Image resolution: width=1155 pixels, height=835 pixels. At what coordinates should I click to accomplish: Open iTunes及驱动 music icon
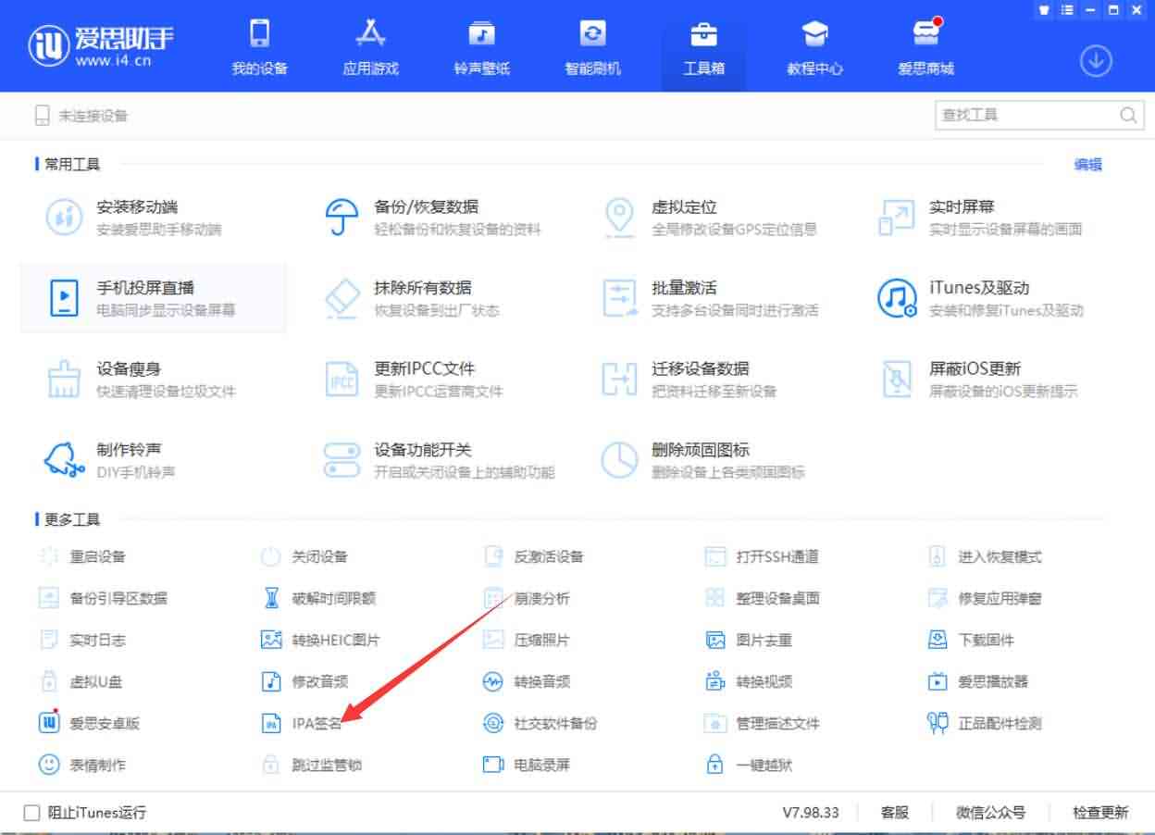(x=896, y=298)
